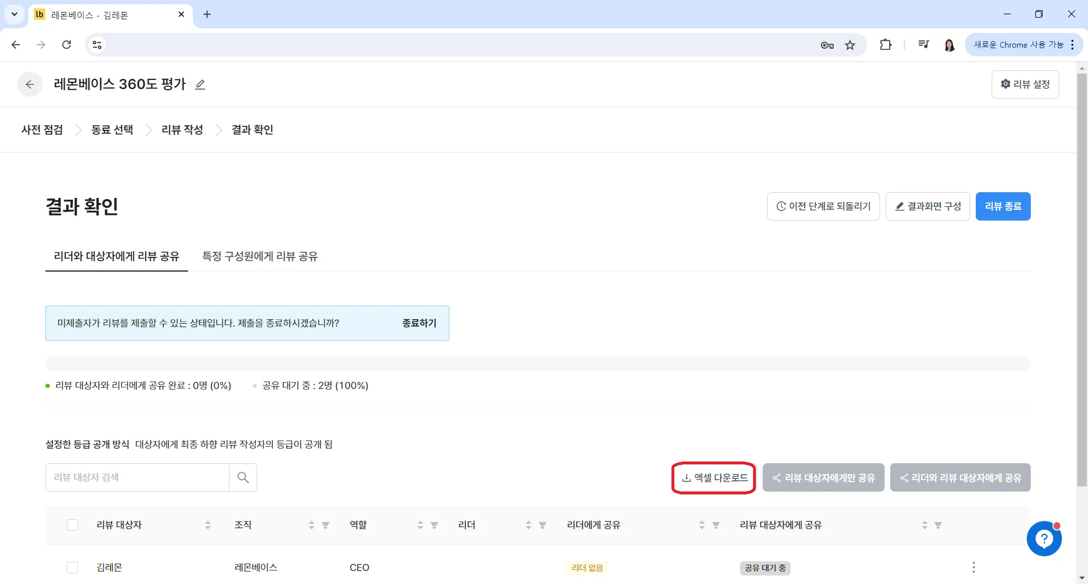Sort the 리뷰 대상자 column
Image resolution: width=1088 pixels, height=584 pixels.
[208, 525]
